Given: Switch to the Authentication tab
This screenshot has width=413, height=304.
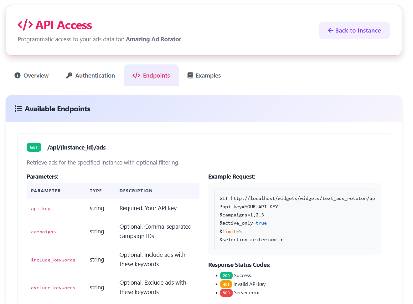Looking at the screenshot, I should tap(90, 75).
